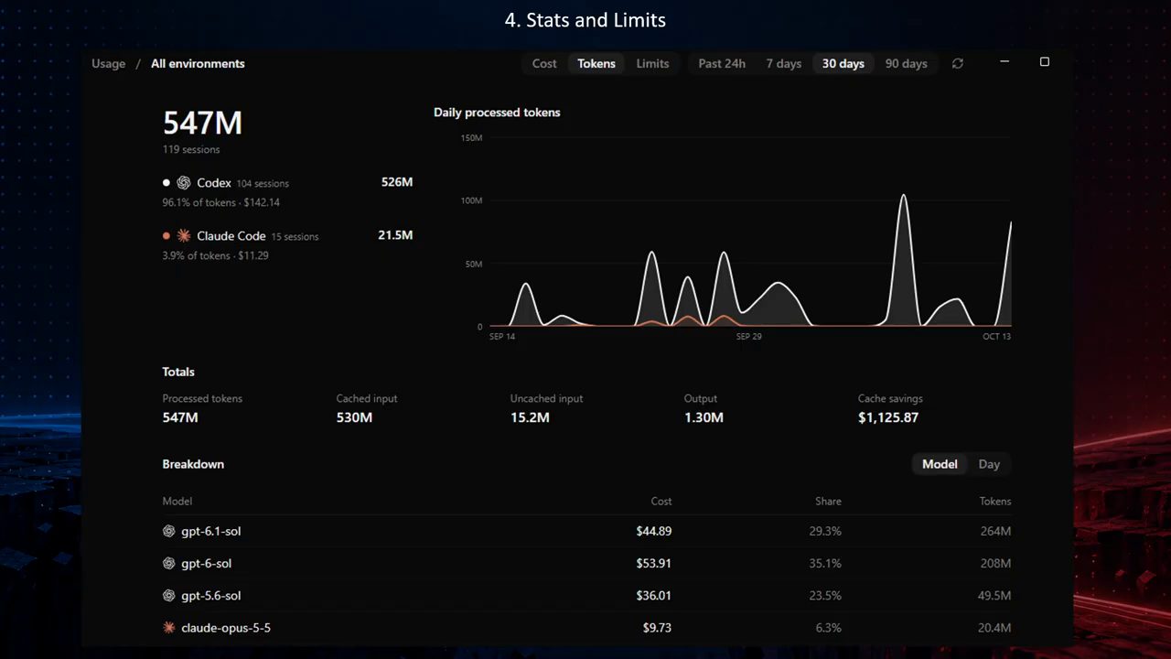Select the Claude Code source label

pos(231,235)
